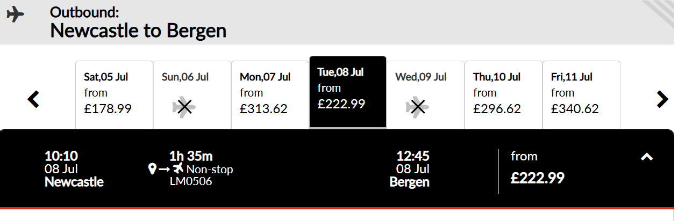Image resolution: width=678 pixels, height=221 pixels.
Task: Select the Fri 11 Jul date tab
Action: 581,95
